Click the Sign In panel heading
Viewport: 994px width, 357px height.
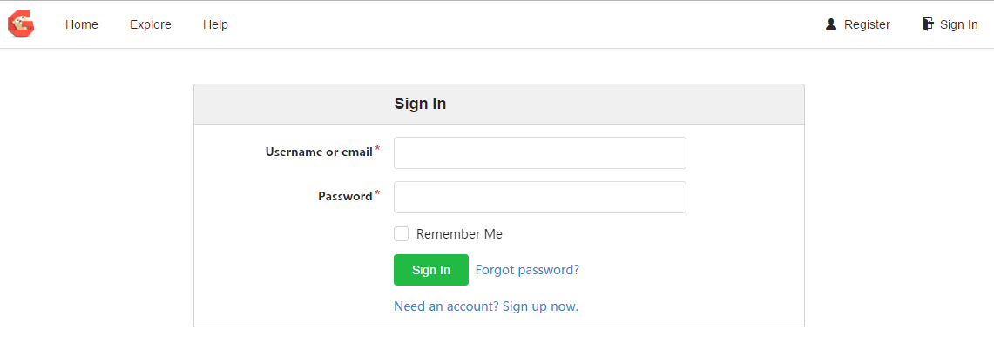420,104
